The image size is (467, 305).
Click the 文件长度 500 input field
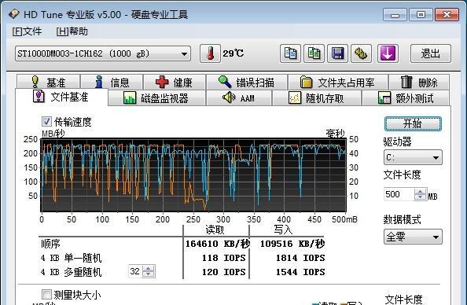click(x=399, y=194)
